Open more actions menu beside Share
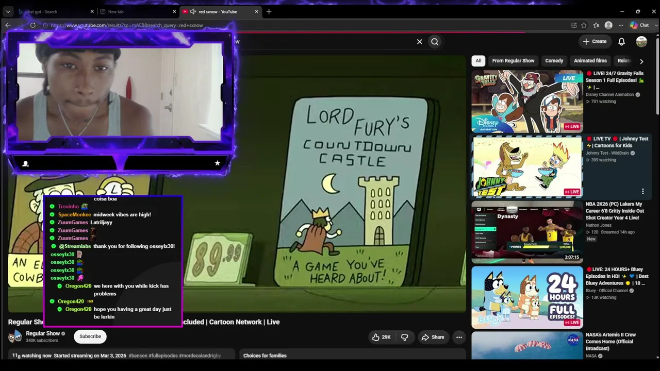Image resolution: width=660 pixels, height=371 pixels. tap(459, 338)
